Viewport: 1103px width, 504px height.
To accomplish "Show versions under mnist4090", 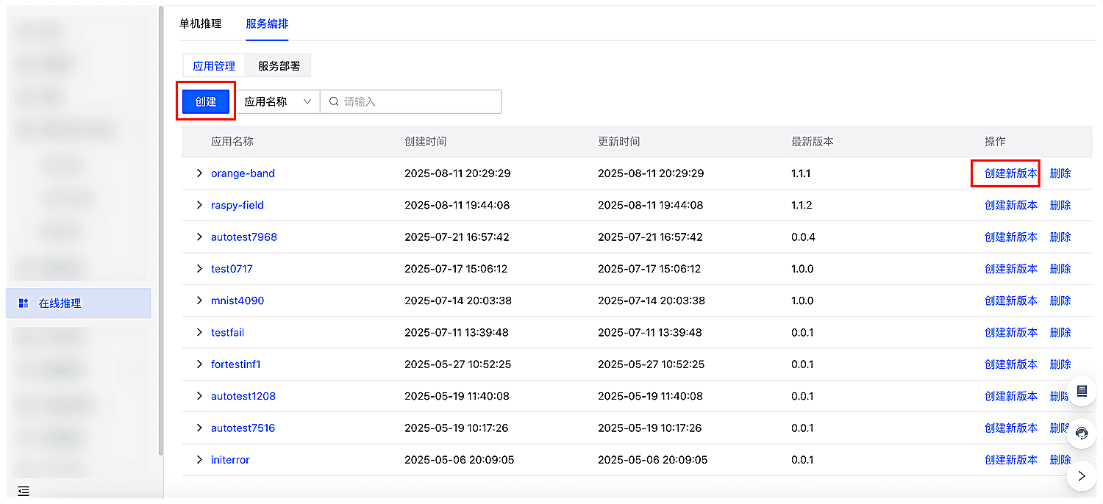I will (x=199, y=300).
